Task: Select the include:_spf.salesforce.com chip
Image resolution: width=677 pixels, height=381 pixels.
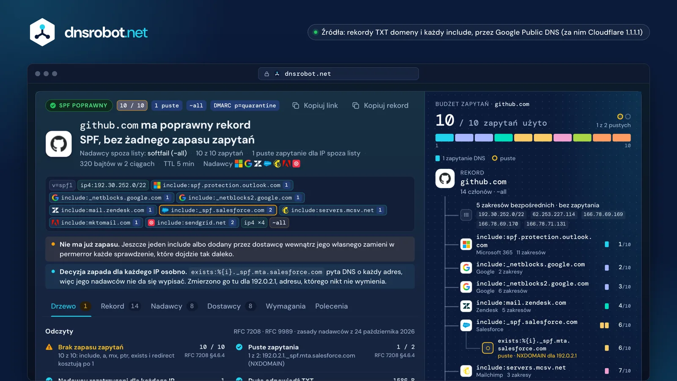Action: coord(218,210)
